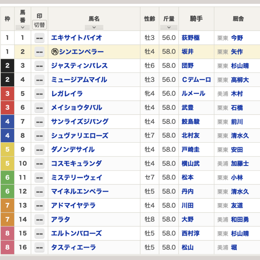The height and width of the screenshot is (260, 260).
Task: Open the mark selector for エキサイトバイオ
Action: 39,38
